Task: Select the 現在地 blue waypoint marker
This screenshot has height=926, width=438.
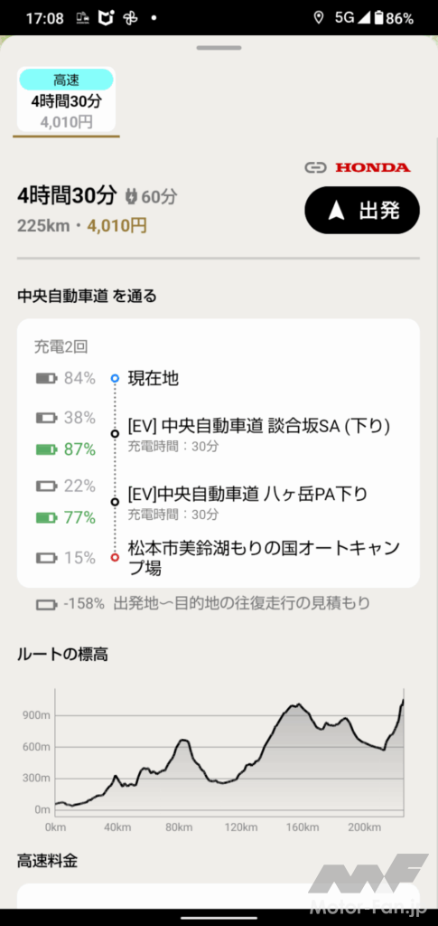Action: [115, 379]
